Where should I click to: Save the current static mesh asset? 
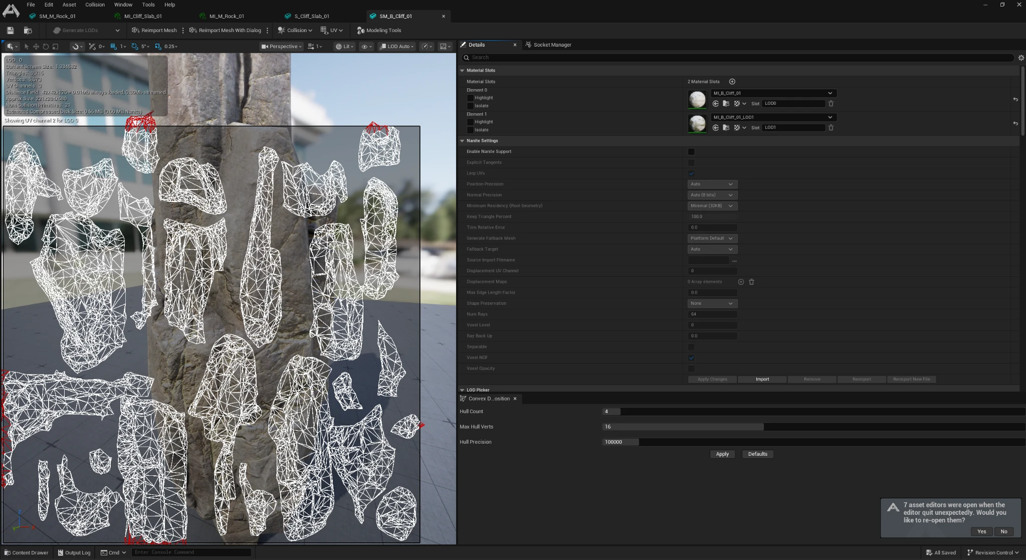click(x=10, y=31)
